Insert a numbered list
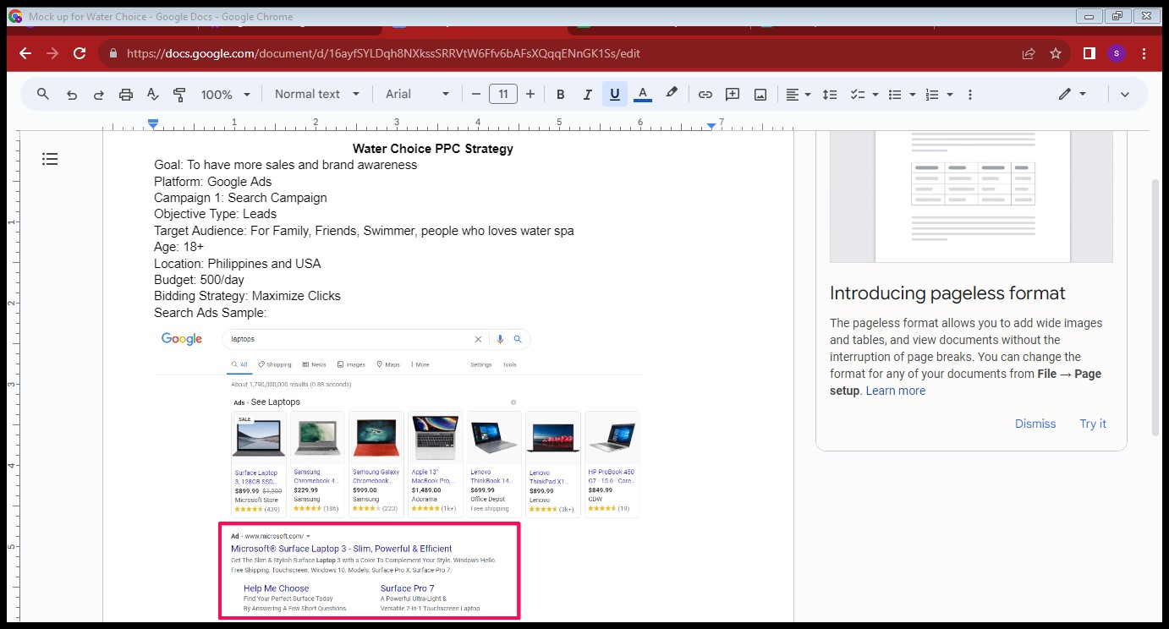Screen dimensions: 1169x629 click(932, 94)
